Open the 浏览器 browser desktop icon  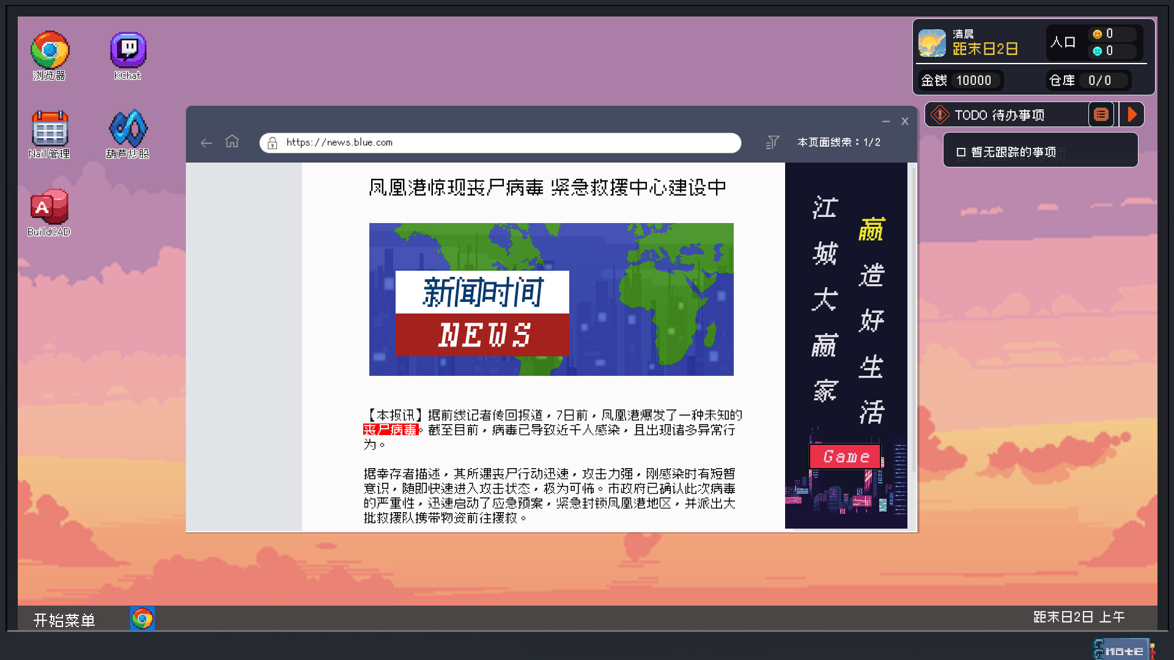point(50,56)
